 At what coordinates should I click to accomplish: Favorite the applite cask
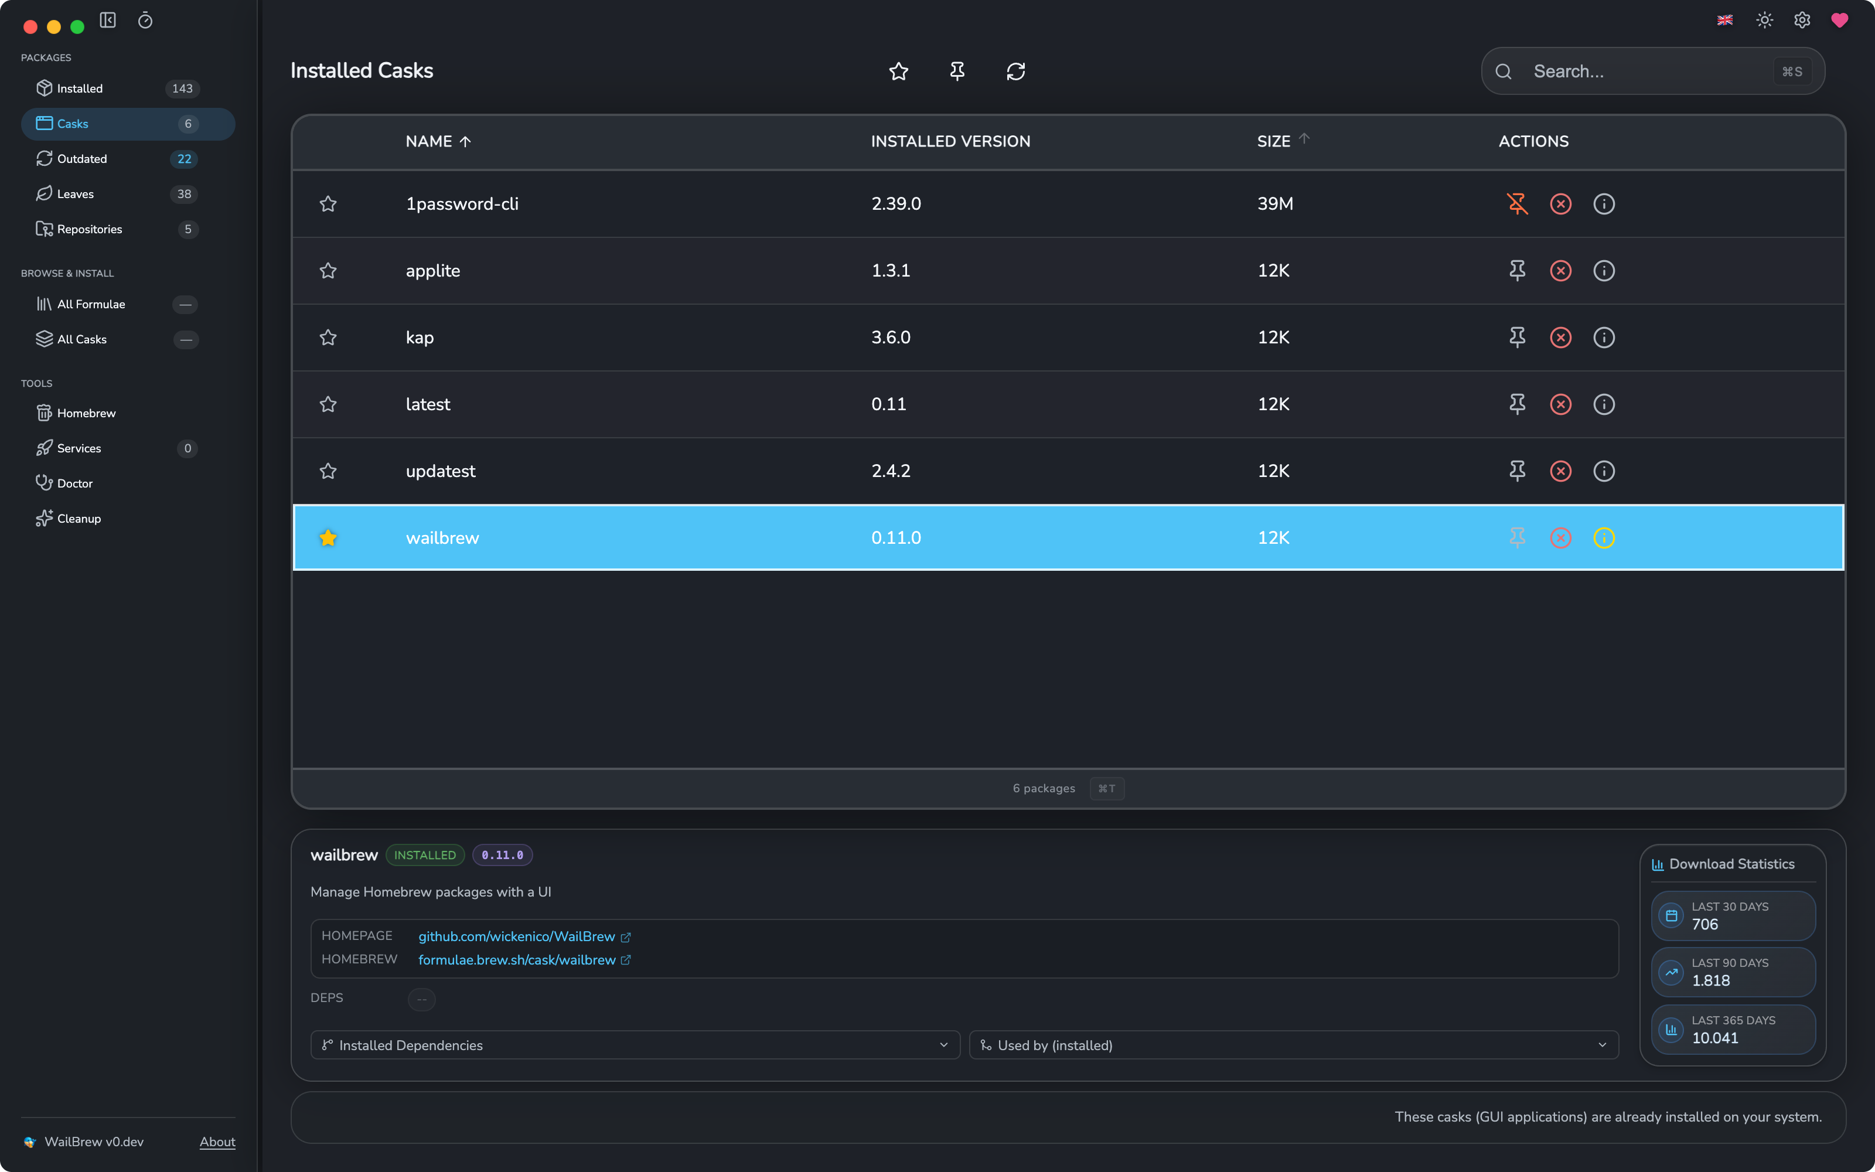point(329,271)
